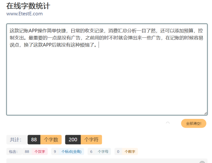Click the 个汉字 label

[x=40, y=151]
